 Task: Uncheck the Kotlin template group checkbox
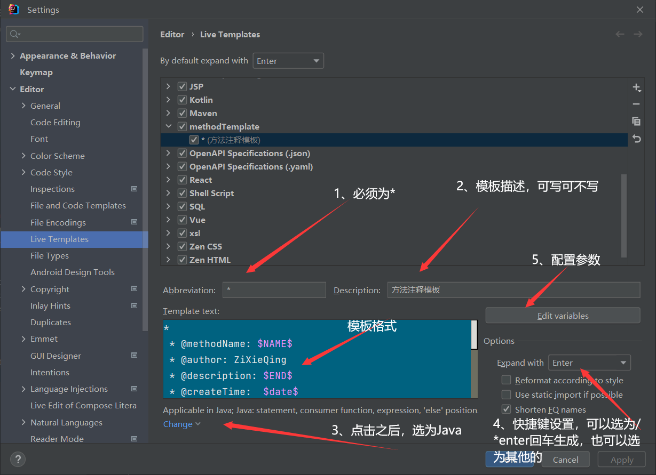pyautogui.click(x=182, y=100)
